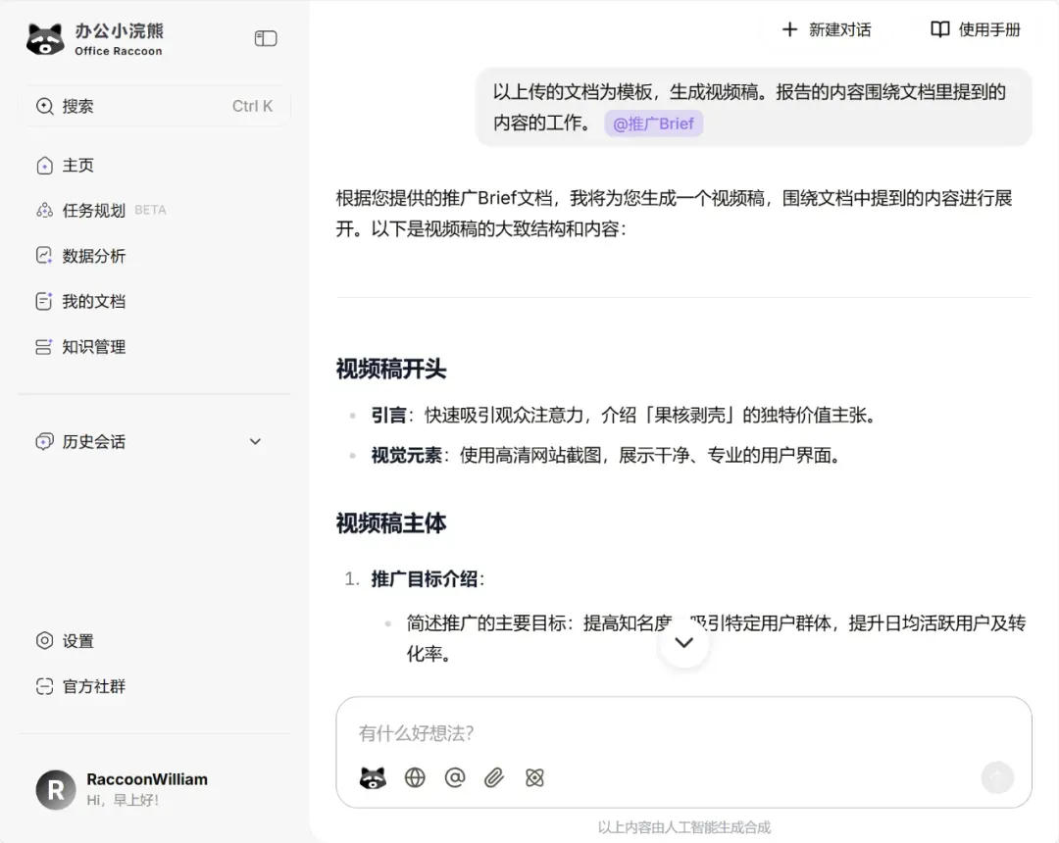Open 设置 settings

pos(77,640)
